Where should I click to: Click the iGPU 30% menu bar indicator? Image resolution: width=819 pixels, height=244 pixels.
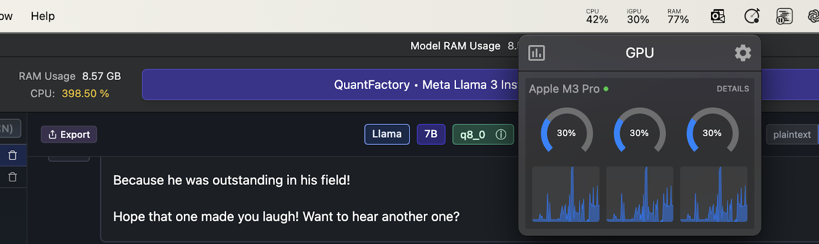point(638,16)
